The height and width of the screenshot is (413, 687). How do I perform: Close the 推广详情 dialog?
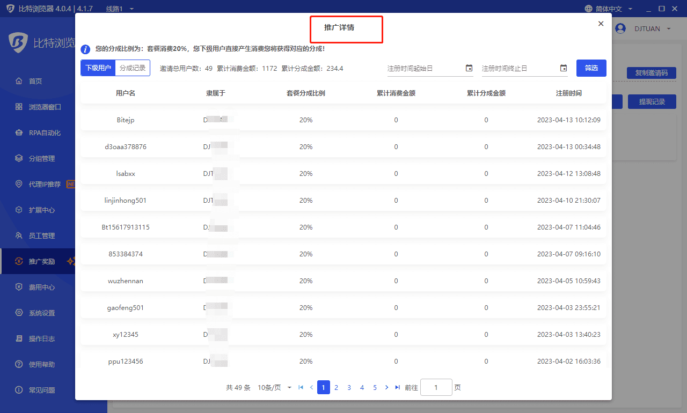(601, 24)
